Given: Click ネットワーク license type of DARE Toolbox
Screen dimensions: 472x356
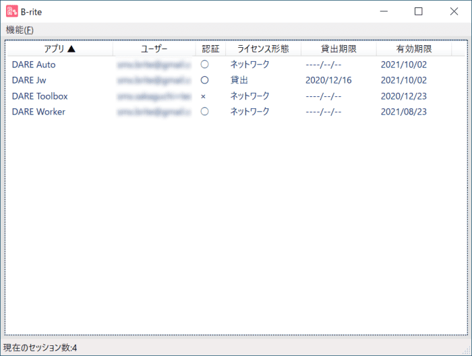Looking at the screenshot, I should [250, 96].
